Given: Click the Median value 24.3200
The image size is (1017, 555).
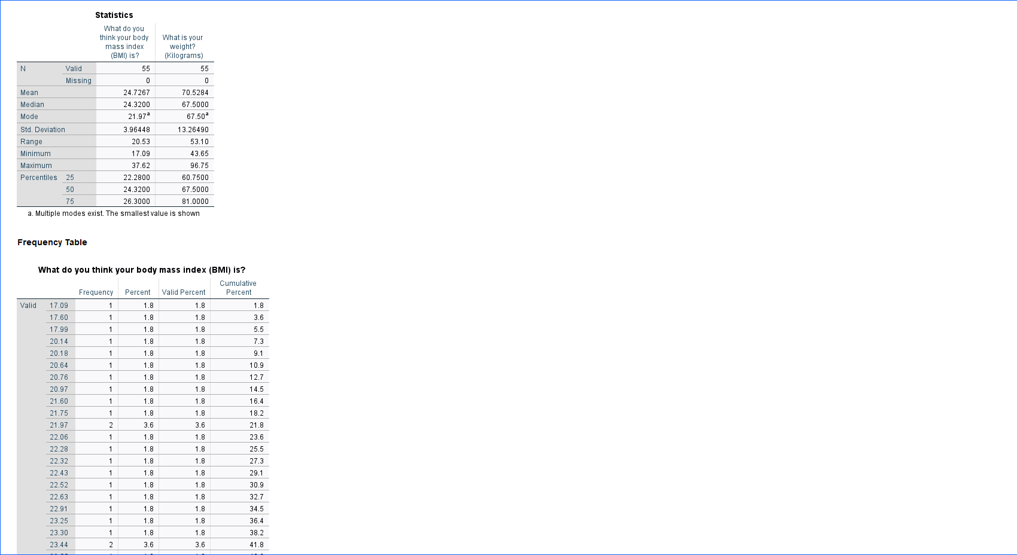Looking at the screenshot, I should point(136,104).
